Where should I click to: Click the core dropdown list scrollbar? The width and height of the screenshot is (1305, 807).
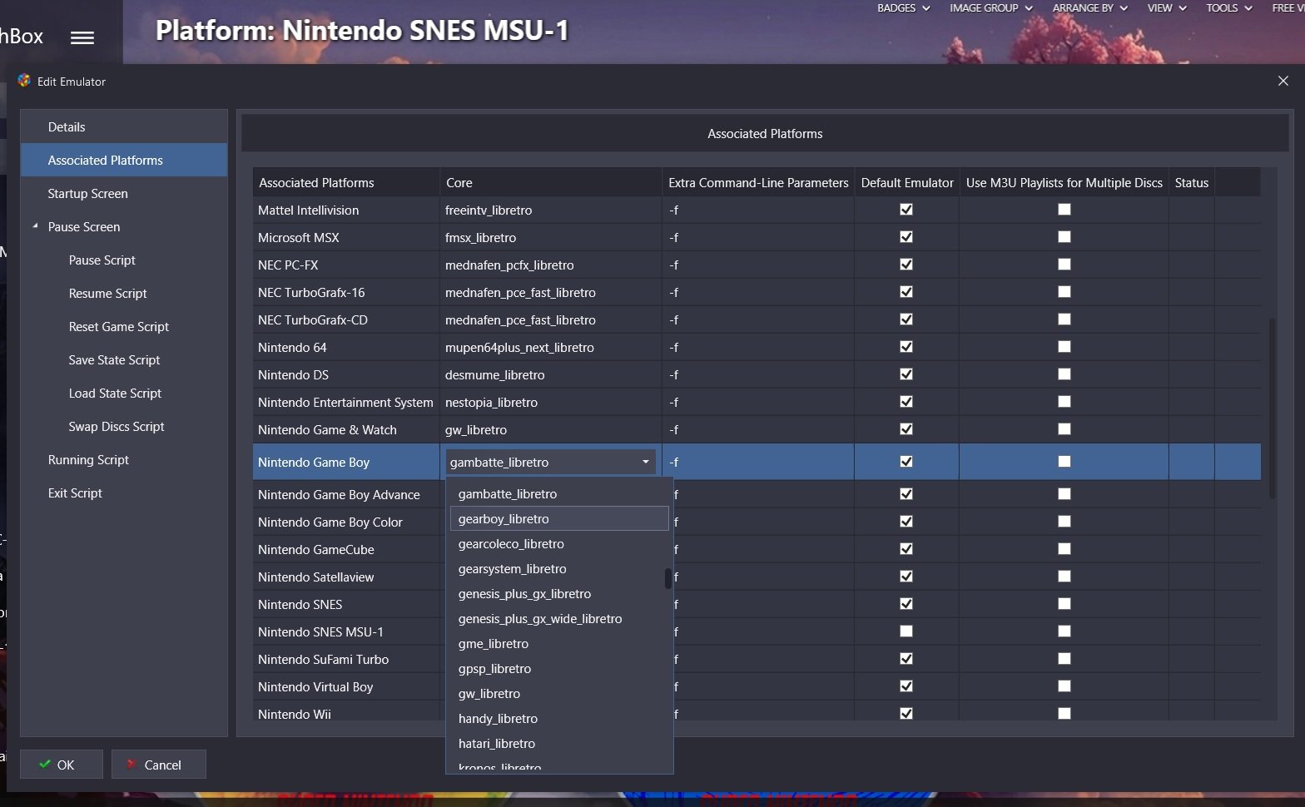tap(668, 578)
